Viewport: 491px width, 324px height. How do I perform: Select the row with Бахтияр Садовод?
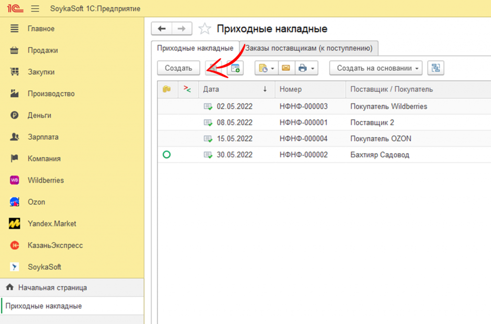click(x=380, y=155)
